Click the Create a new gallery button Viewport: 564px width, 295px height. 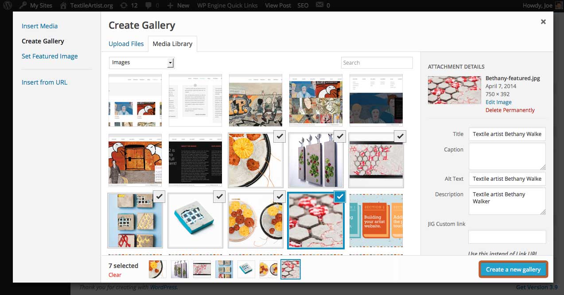click(x=513, y=269)
